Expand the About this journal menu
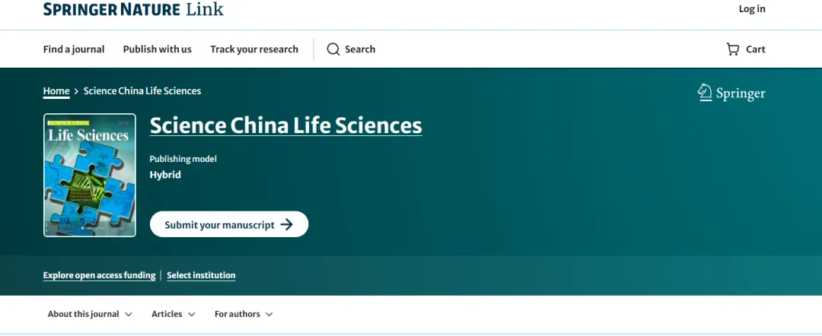This screenshot has width=822, height=336. coord(90,314)
